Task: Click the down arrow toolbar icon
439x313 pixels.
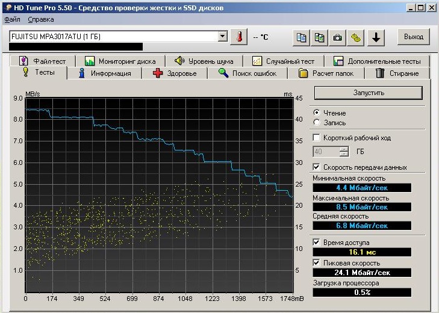Action: 376,37
